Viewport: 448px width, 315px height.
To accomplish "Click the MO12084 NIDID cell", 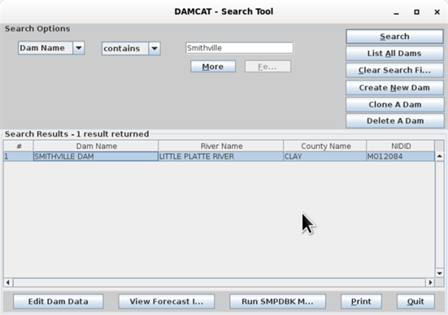I will tap(400, 156).
